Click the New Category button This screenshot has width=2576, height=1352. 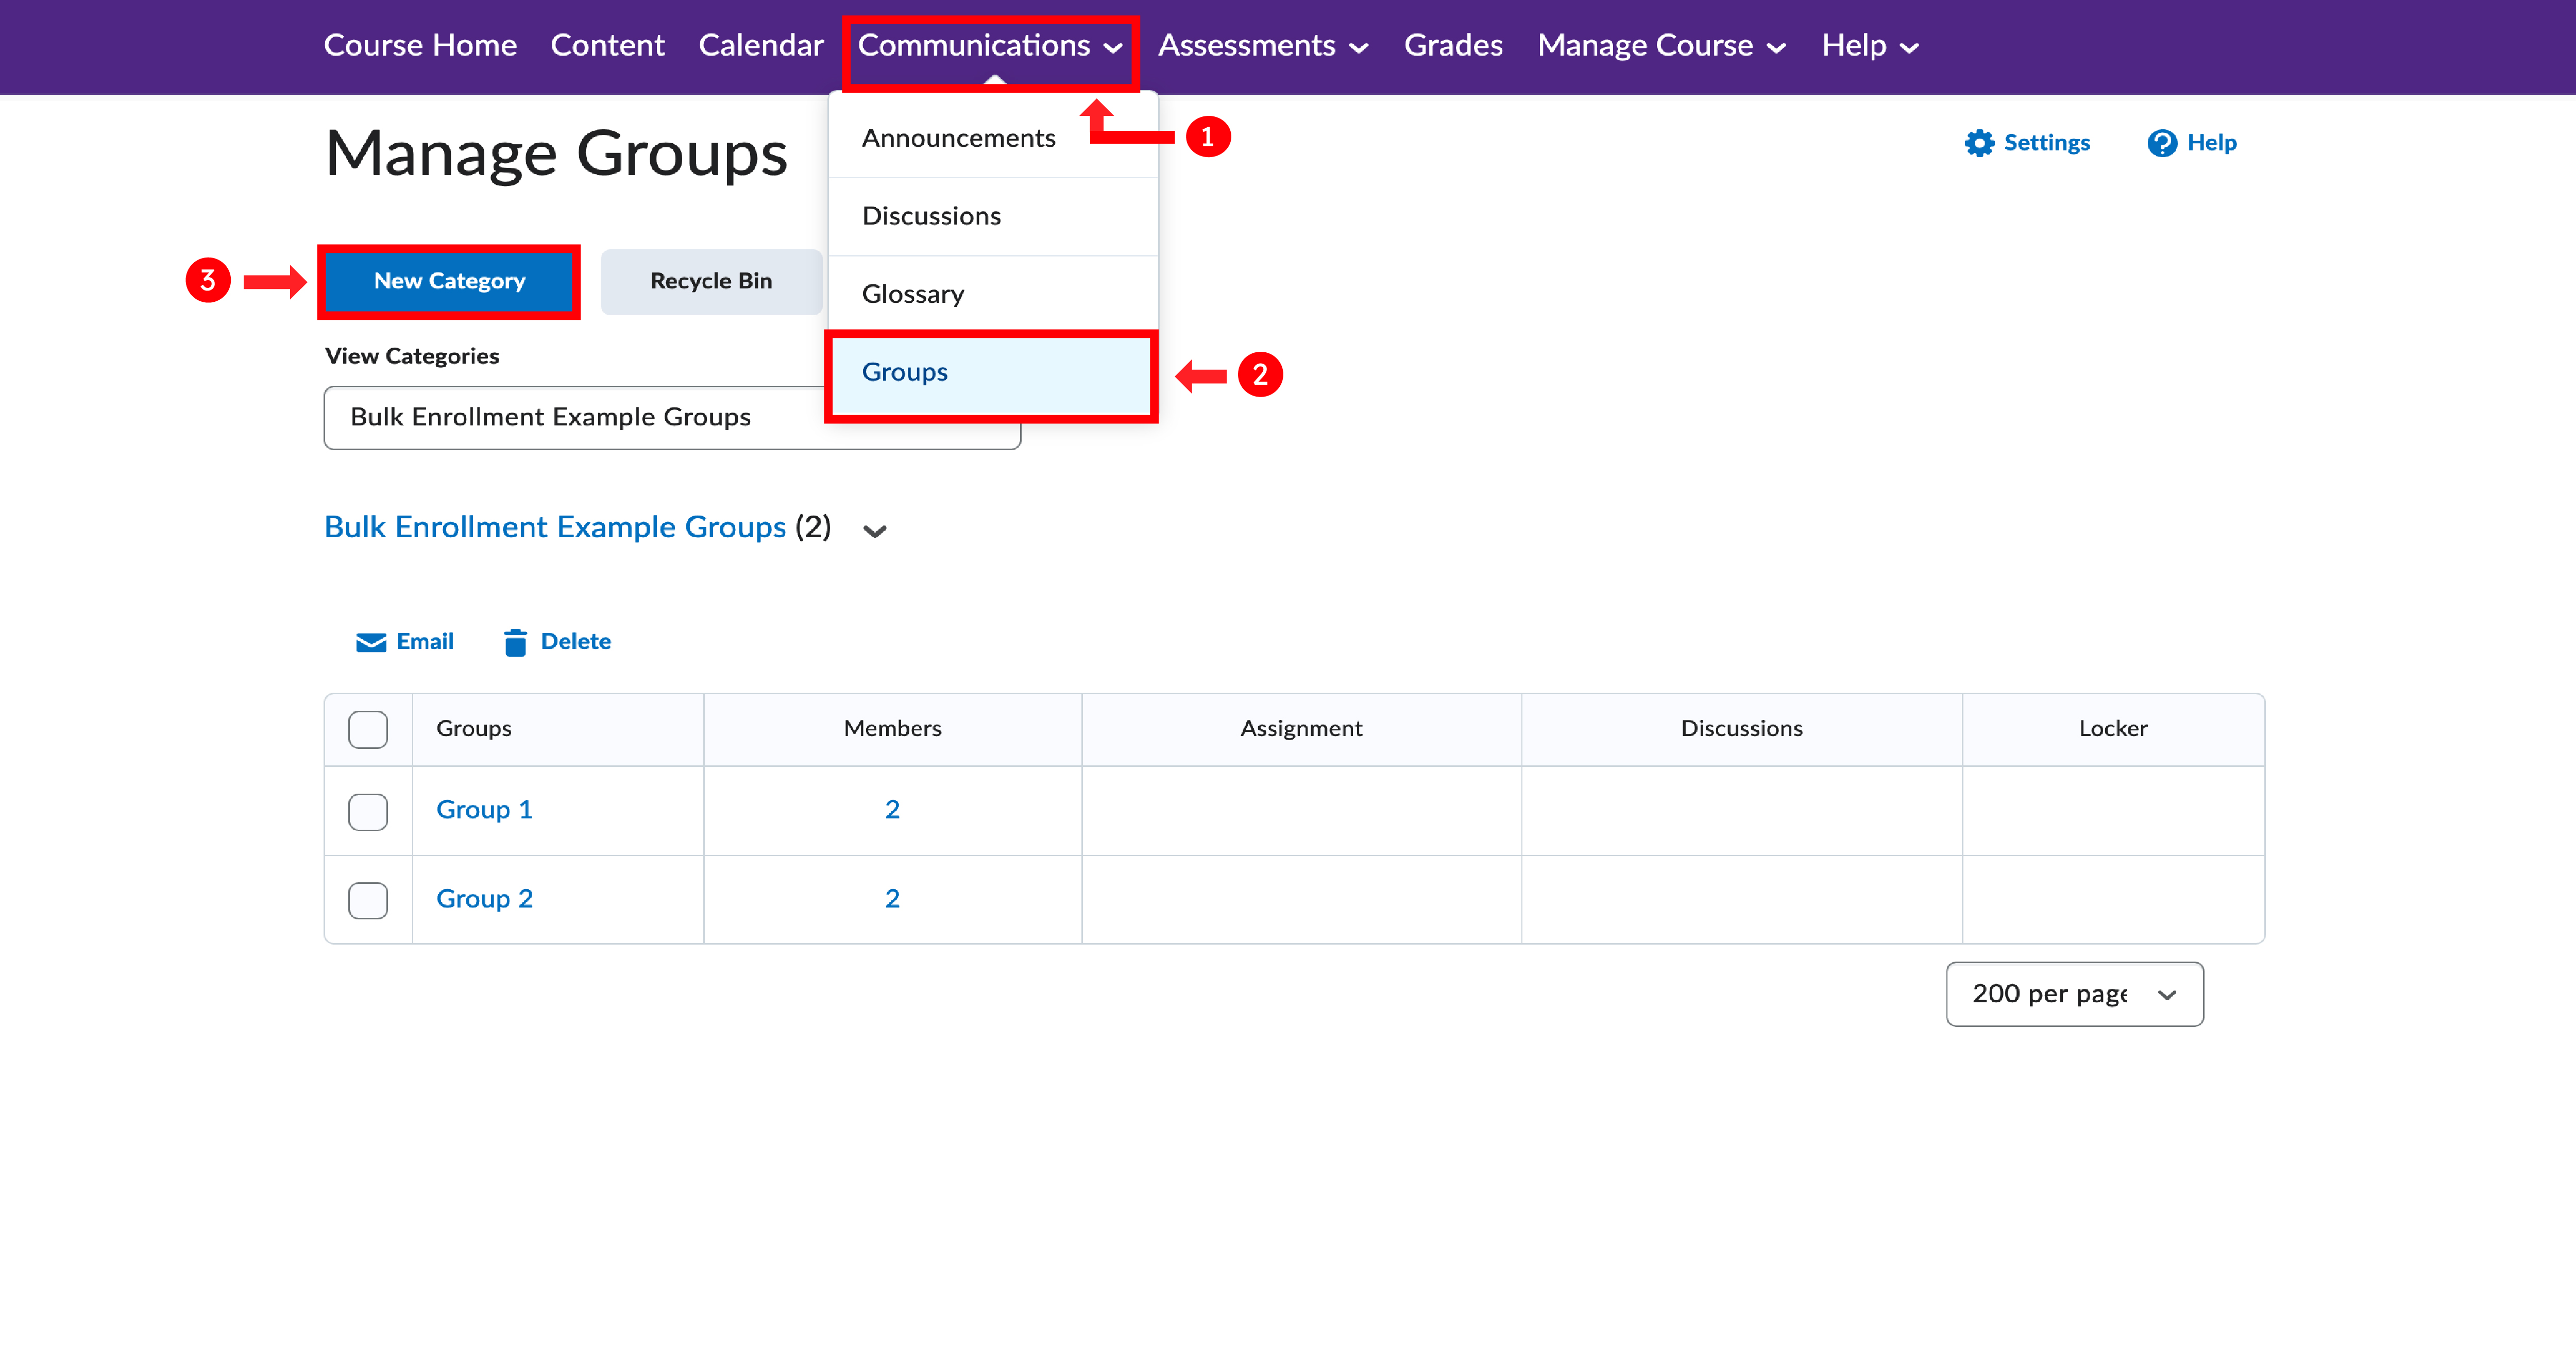tap(449, 281)
